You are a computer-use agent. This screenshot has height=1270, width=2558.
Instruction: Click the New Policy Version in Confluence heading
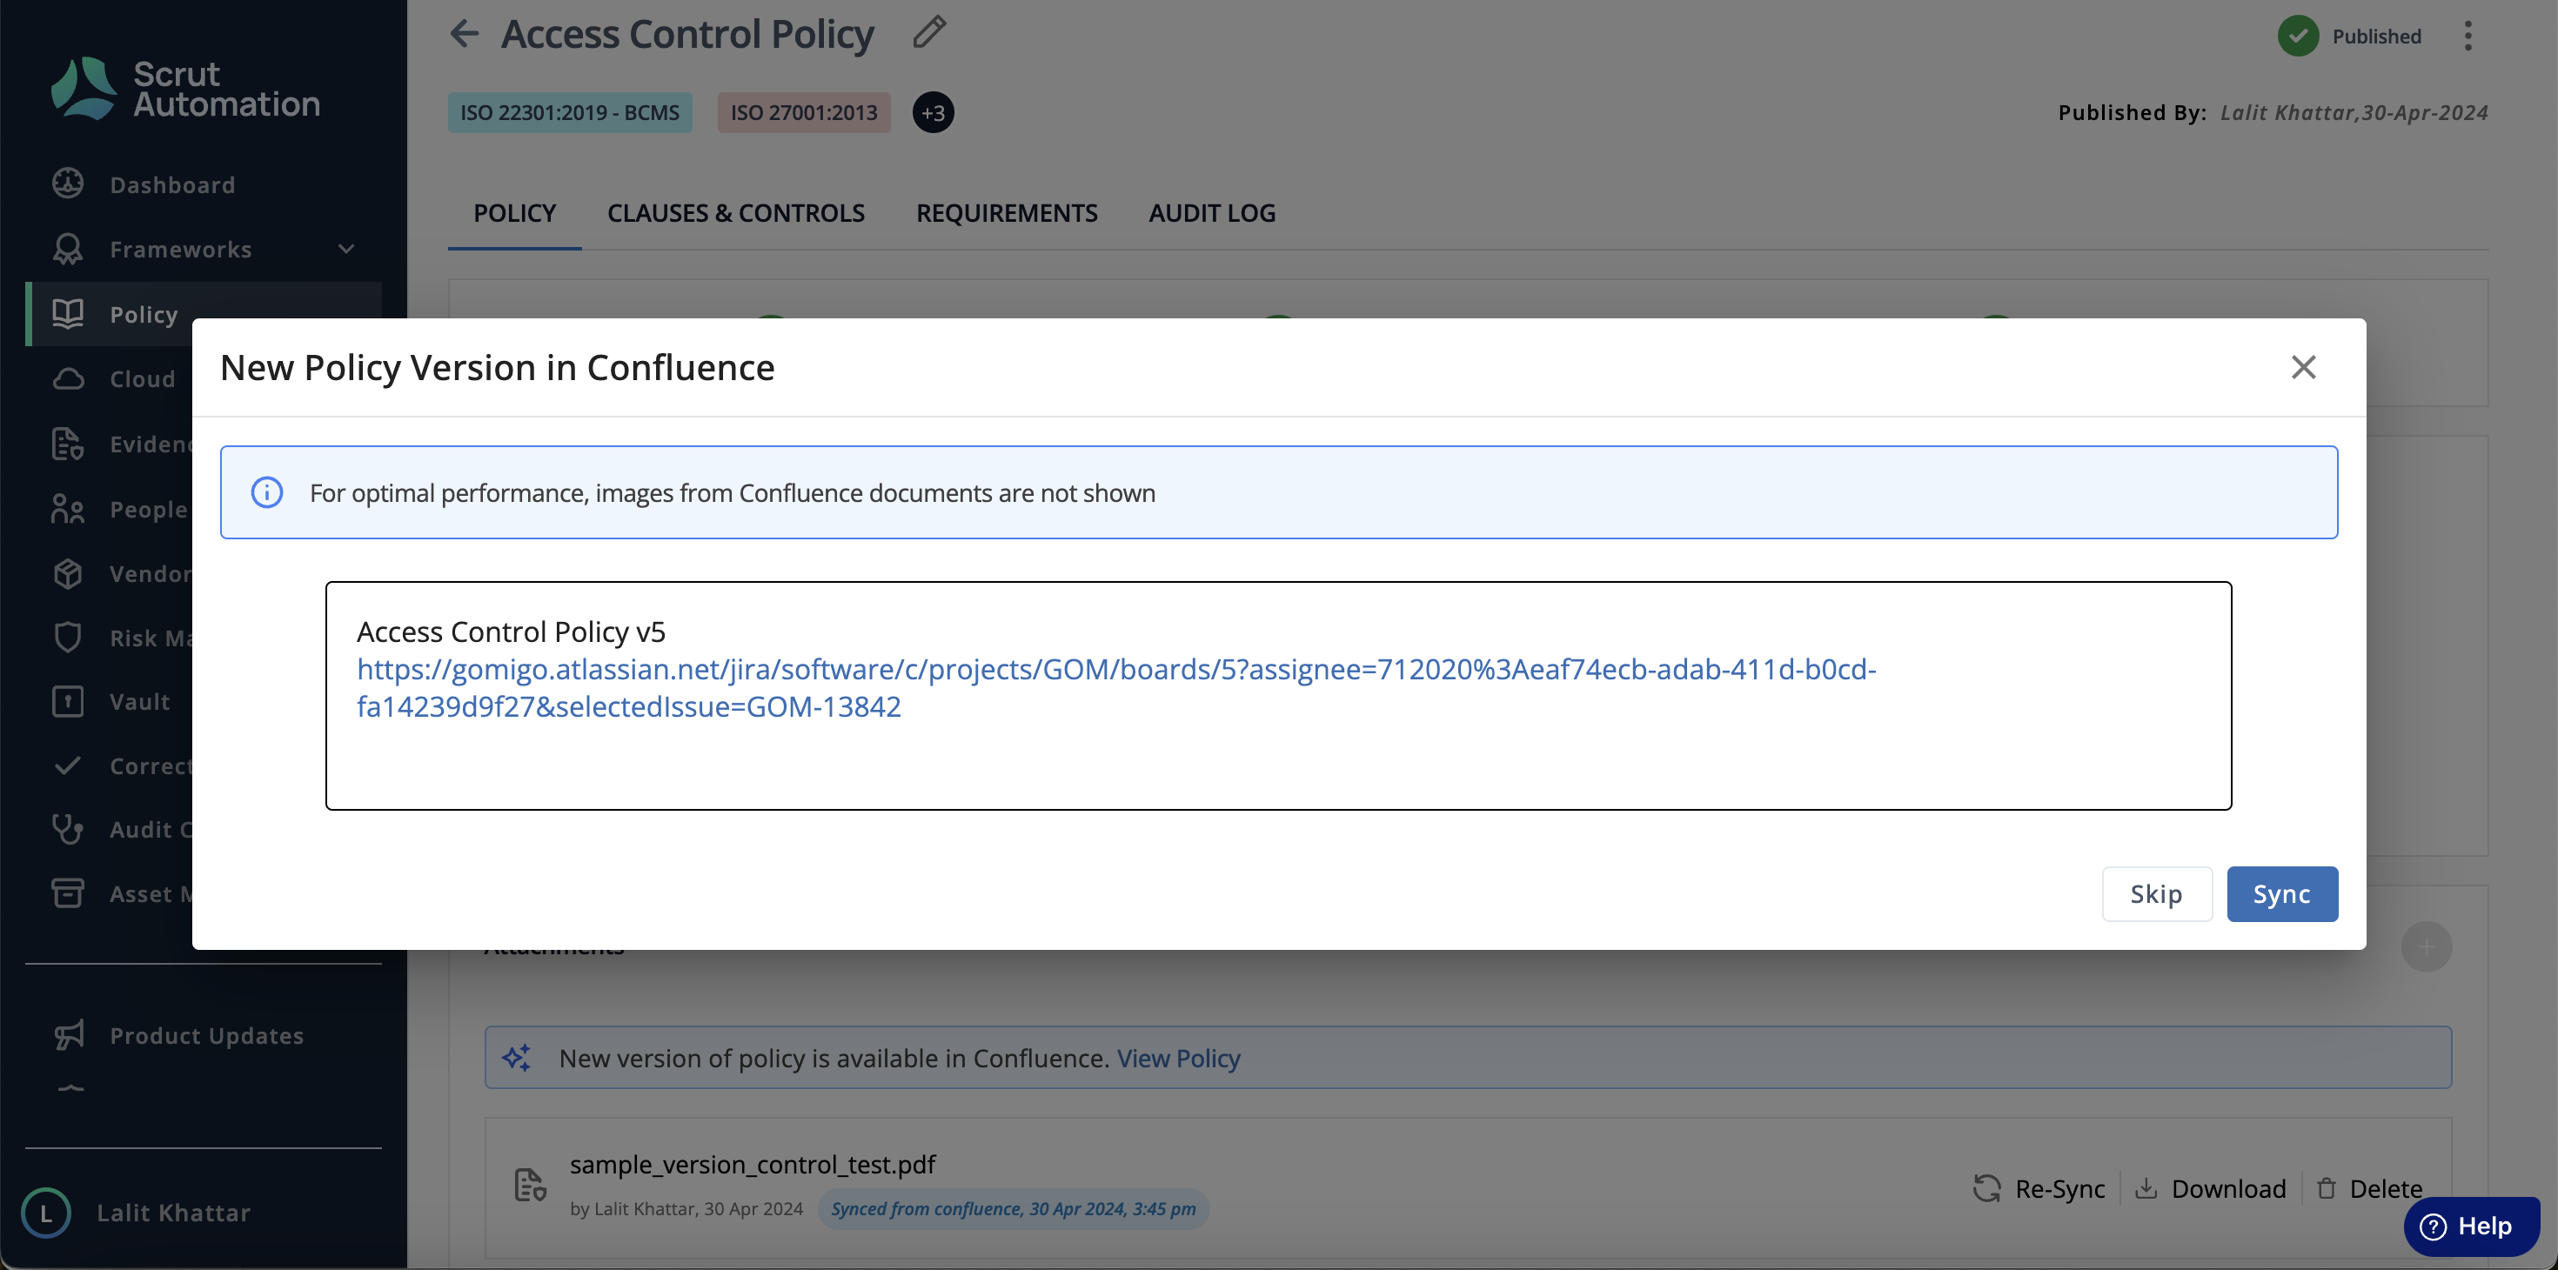498,367
